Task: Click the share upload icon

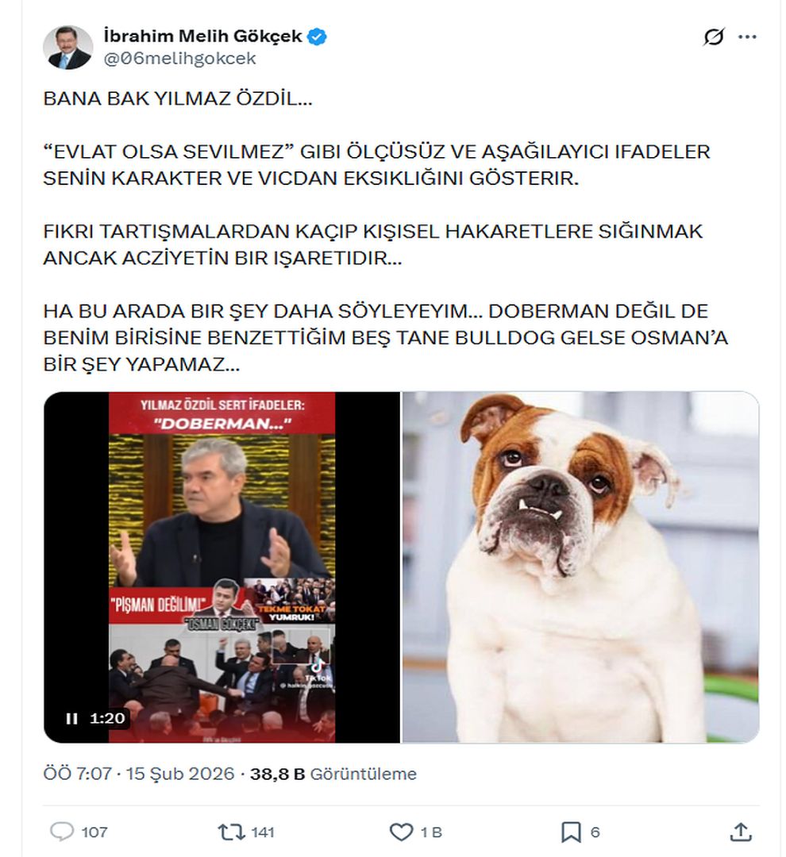Action: click(741, 832)
